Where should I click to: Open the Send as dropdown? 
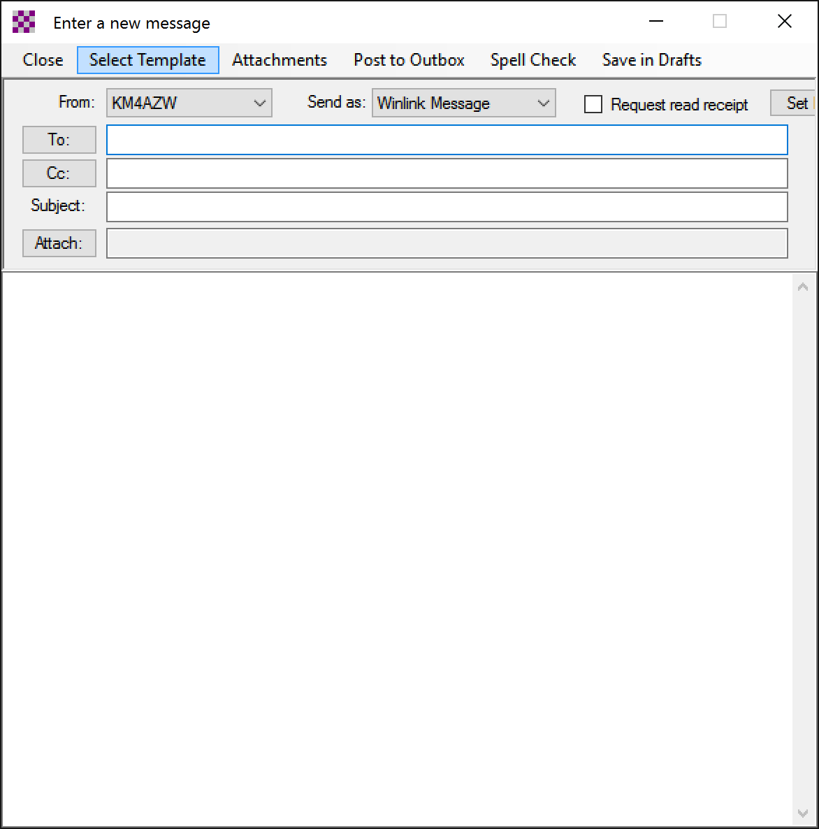[x=544, y=103]
